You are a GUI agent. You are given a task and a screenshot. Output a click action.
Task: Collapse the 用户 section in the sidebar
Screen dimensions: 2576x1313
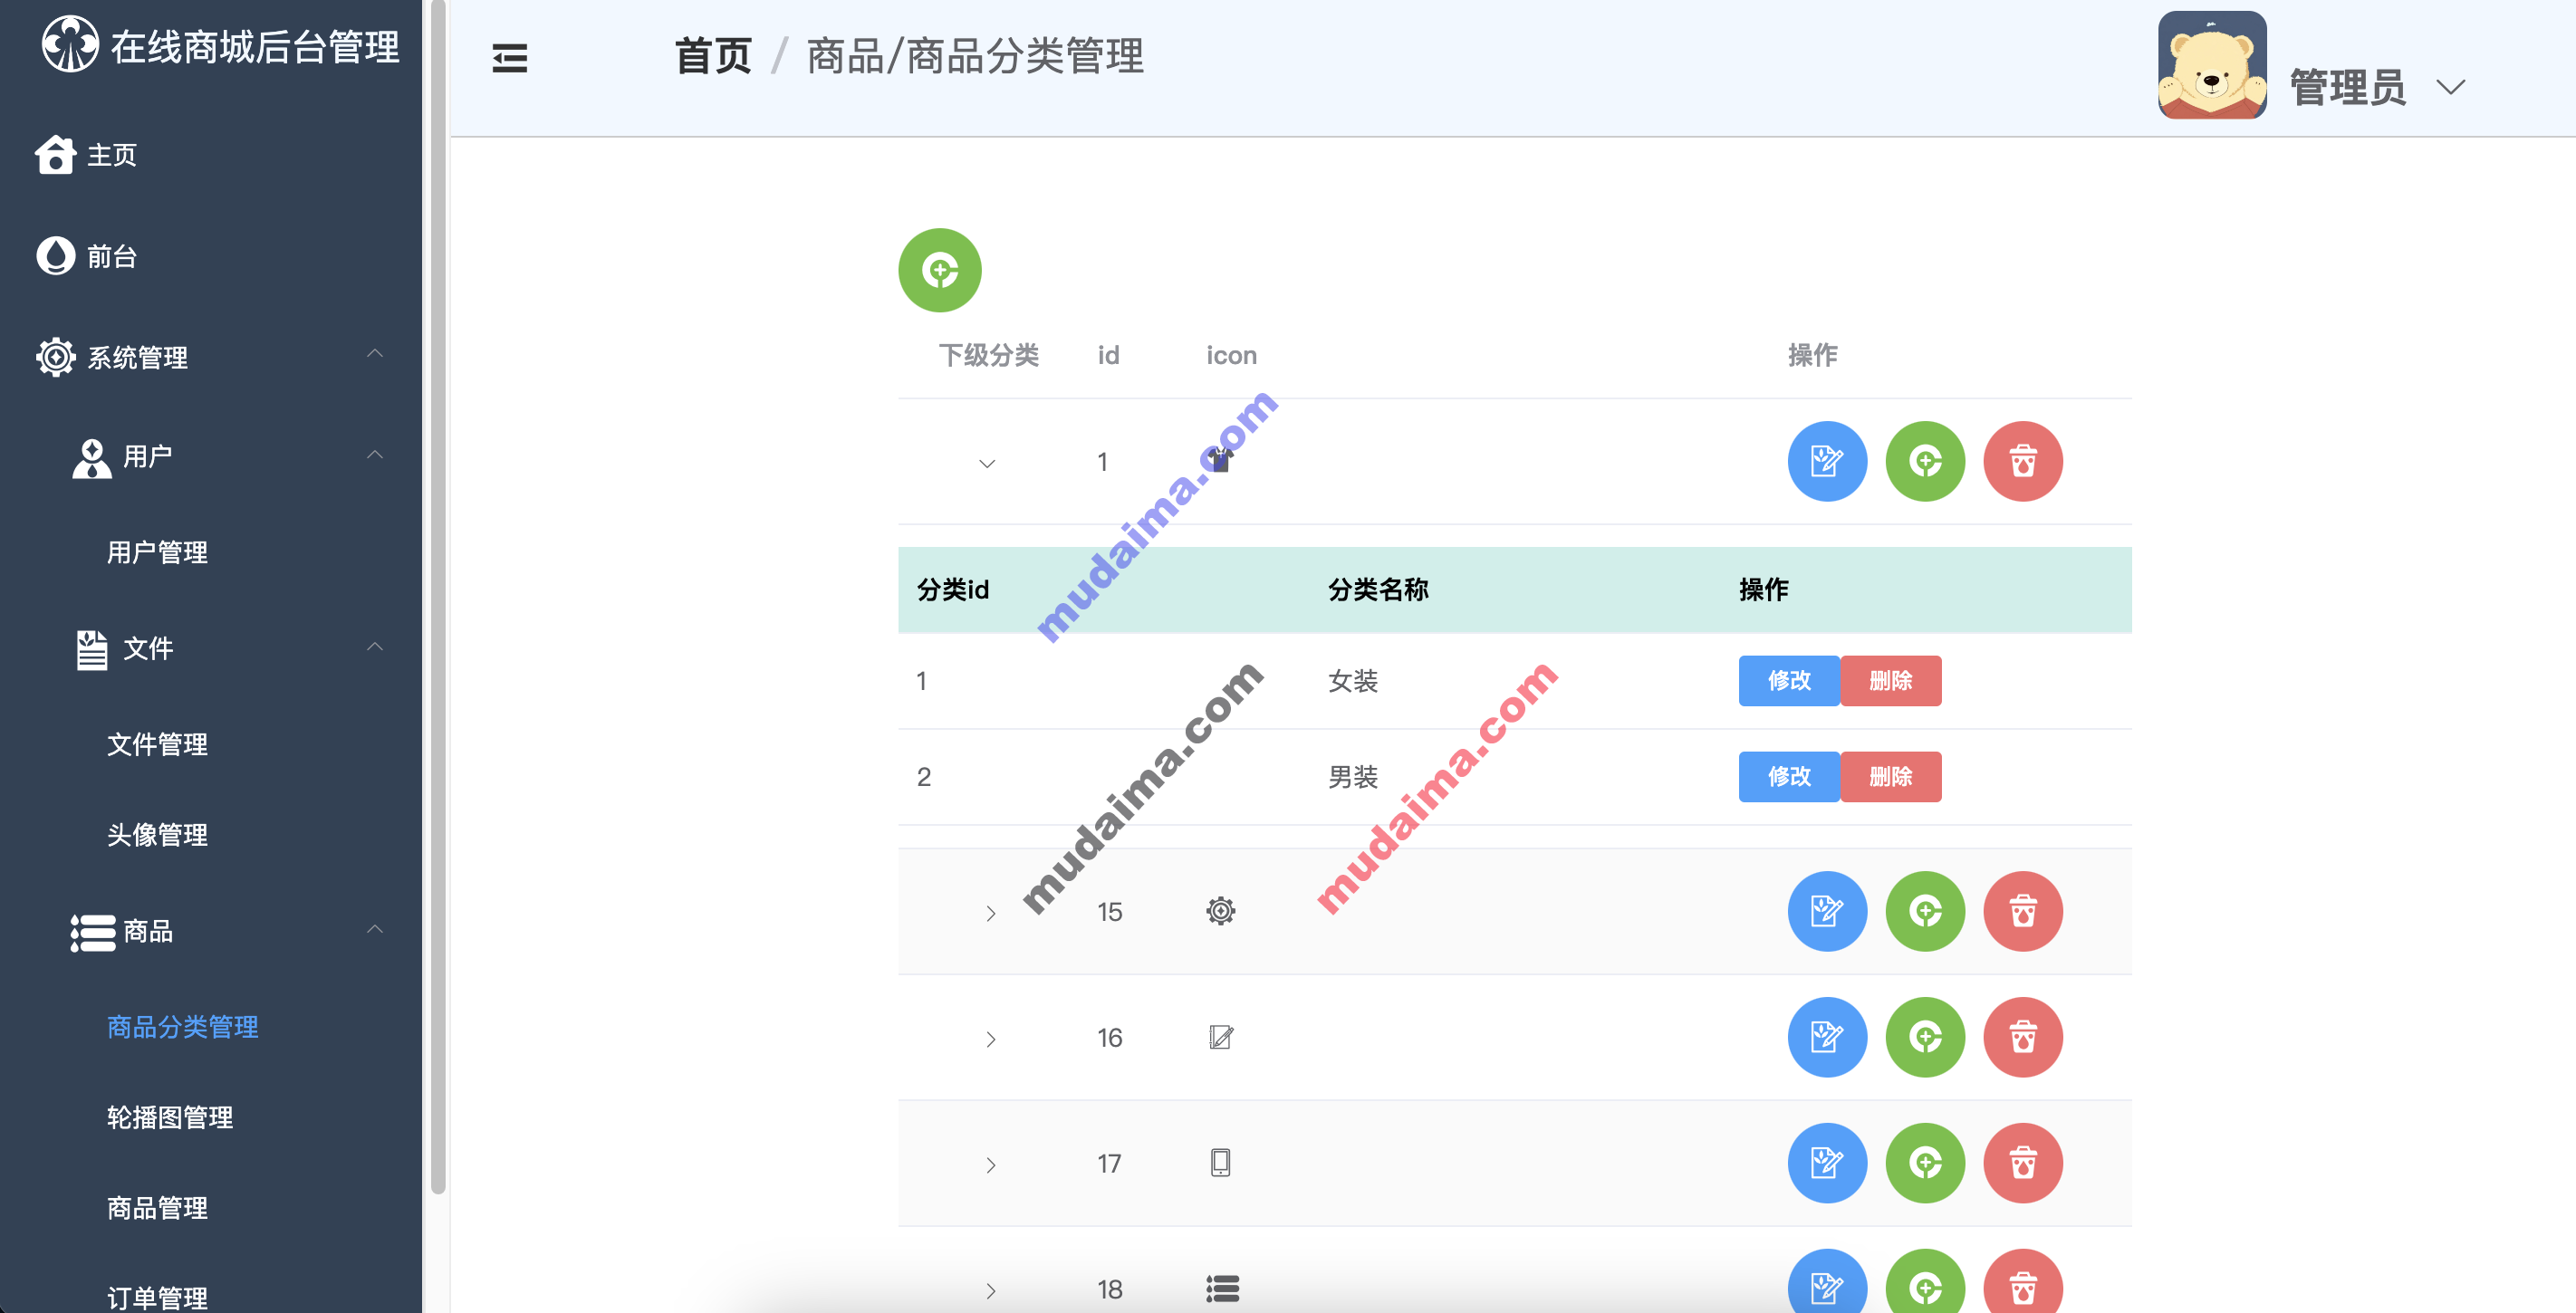[x=375, y=455]
